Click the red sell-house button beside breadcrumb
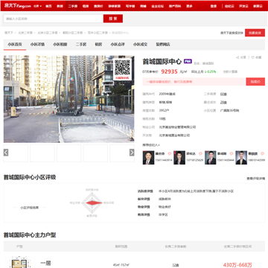268x268 pixels. pyautogui.click(x=255, y=33)
